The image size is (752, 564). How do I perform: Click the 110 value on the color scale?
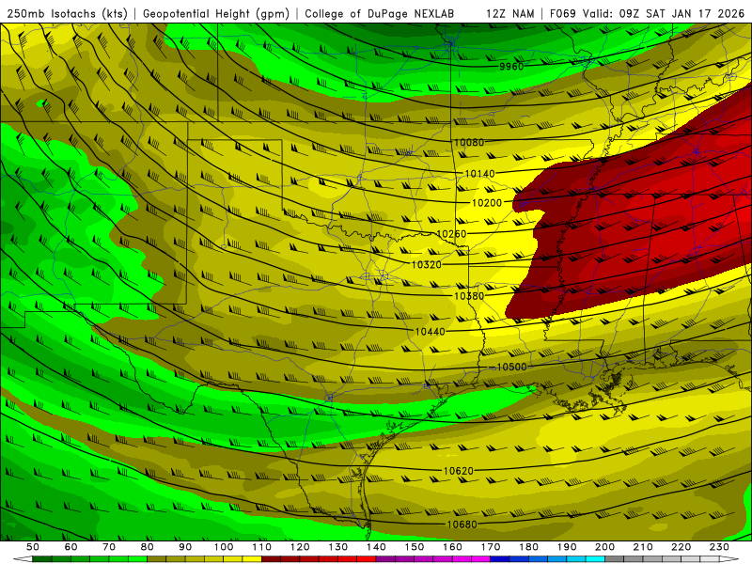pyautogui.click(x=262, y=547)
